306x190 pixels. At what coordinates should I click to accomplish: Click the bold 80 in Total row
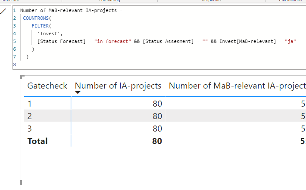[157, 141]
